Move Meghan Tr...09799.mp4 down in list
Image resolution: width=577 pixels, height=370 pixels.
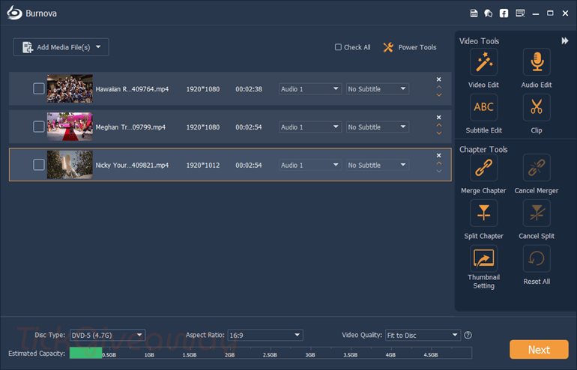[x=439, y=133]
